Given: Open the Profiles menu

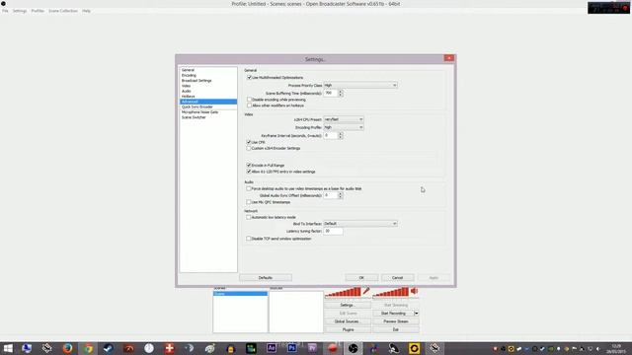Looking at the screenshot, I should 38,11.
